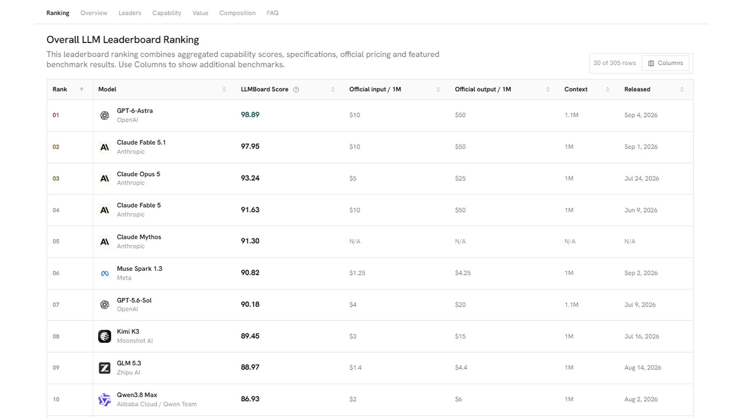
Task: Click the 1.1M context value for GPT-5.6-Sol
Action: pyautogui.click(x=571, y=305)
